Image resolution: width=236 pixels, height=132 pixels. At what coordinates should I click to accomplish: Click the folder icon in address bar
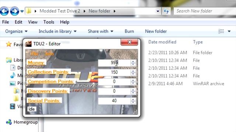(x=29, y=11)
